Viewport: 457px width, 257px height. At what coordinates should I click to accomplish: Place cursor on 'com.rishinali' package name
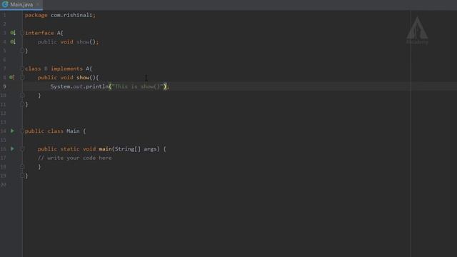(x=71, y=15)
